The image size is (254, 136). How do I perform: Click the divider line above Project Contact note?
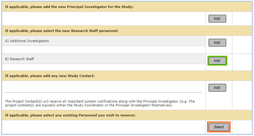pos(104,93)
